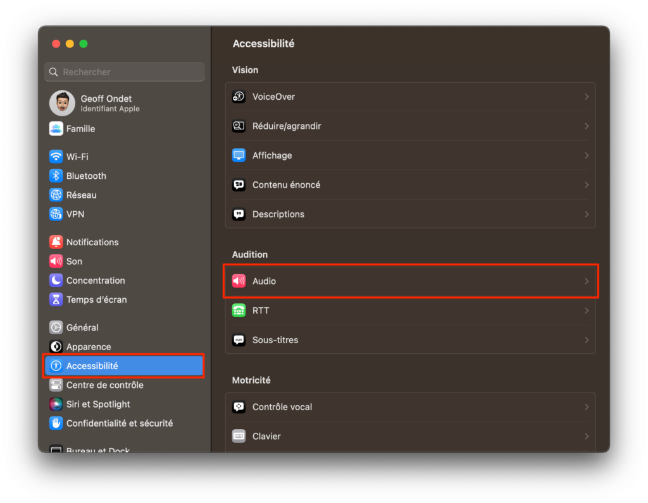Open Temps d'écran hourglass icon
Image resolution: width=648 pixels, height=503 pixels.
pos(56,300)
